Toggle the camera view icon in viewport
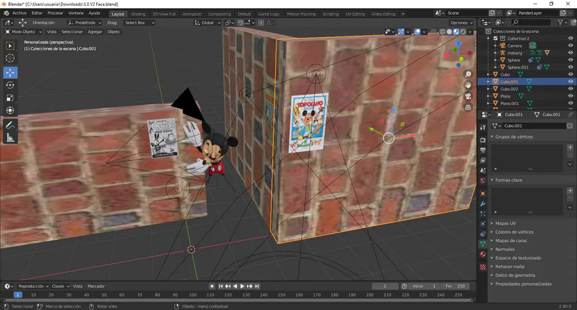Viewport: 577px width, 310px height. pyautogui.click(x=468, y=96)
